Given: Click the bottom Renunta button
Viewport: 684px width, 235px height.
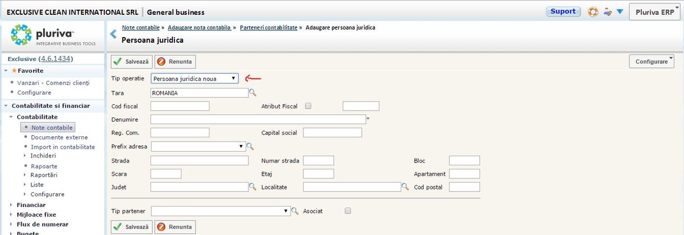Looking at the screenshot, I should (175, 226).
